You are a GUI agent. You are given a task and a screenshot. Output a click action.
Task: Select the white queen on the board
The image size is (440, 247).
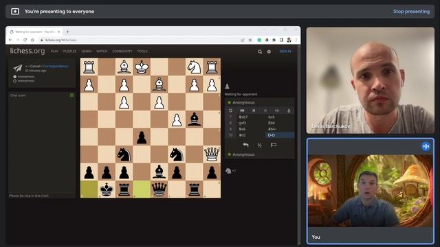click(x=212, y=154)
